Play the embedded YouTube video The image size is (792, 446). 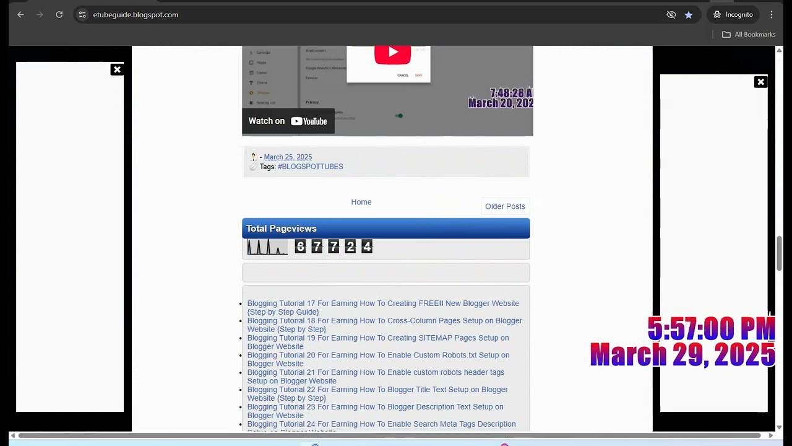pyautogui.click(x=392, y=53)
